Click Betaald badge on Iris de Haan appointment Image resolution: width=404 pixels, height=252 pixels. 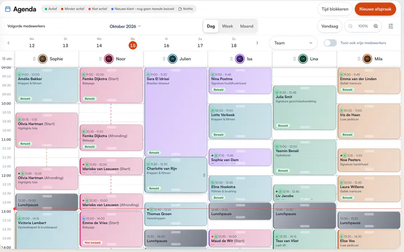pos(347,134)
